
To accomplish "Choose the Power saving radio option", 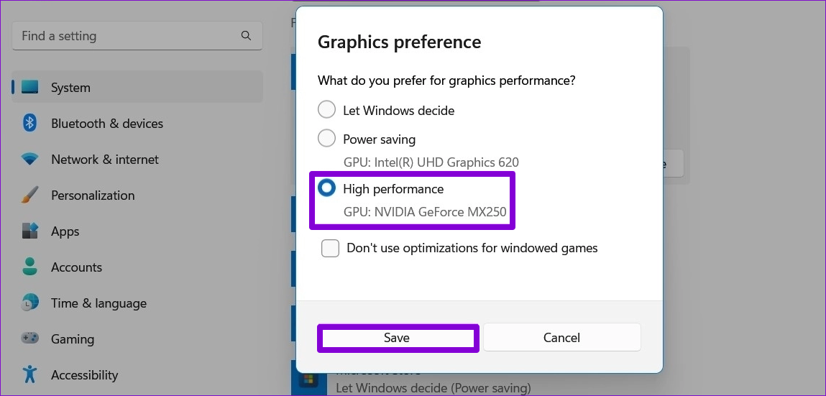I will [x=326, y=139].
